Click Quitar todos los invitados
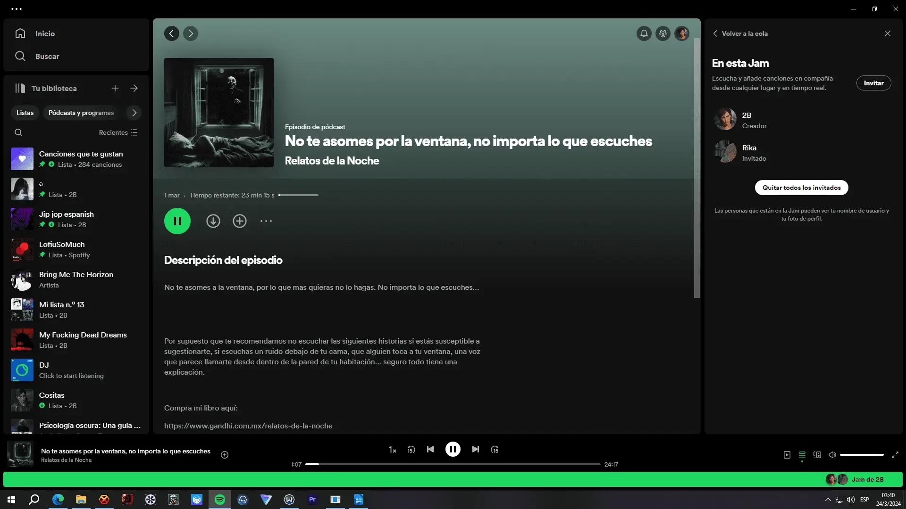Viewport: 906px width, 509px height. [802, 188]
